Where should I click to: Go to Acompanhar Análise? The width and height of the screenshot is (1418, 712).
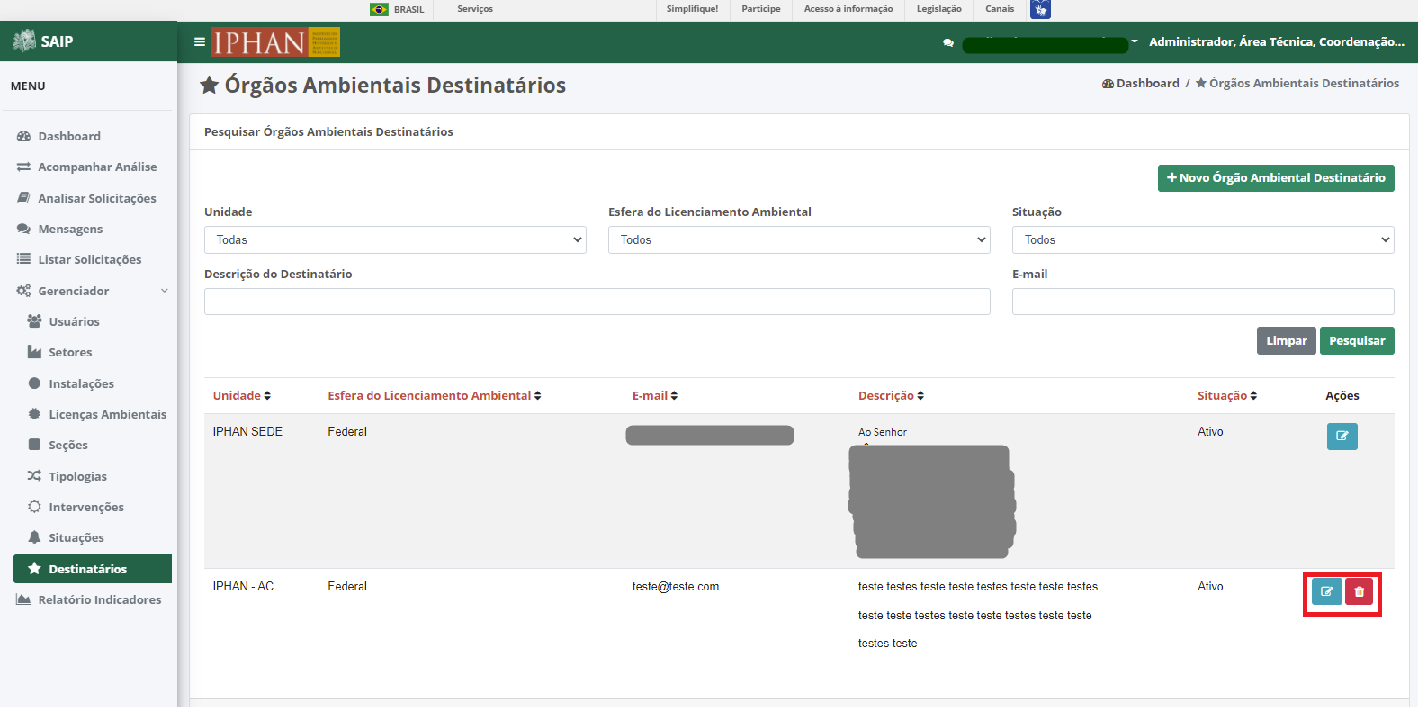[88, 167]
